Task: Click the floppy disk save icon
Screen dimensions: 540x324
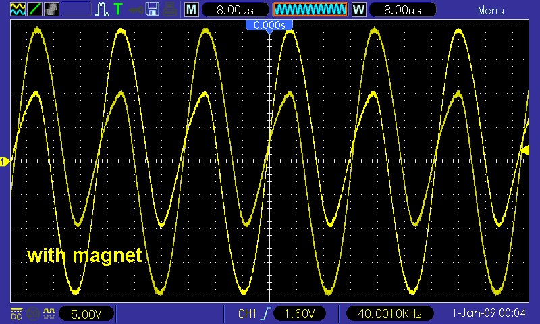Action: 153,9
